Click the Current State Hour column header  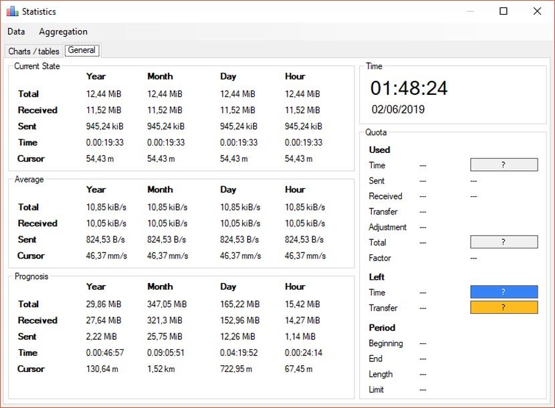295,76
